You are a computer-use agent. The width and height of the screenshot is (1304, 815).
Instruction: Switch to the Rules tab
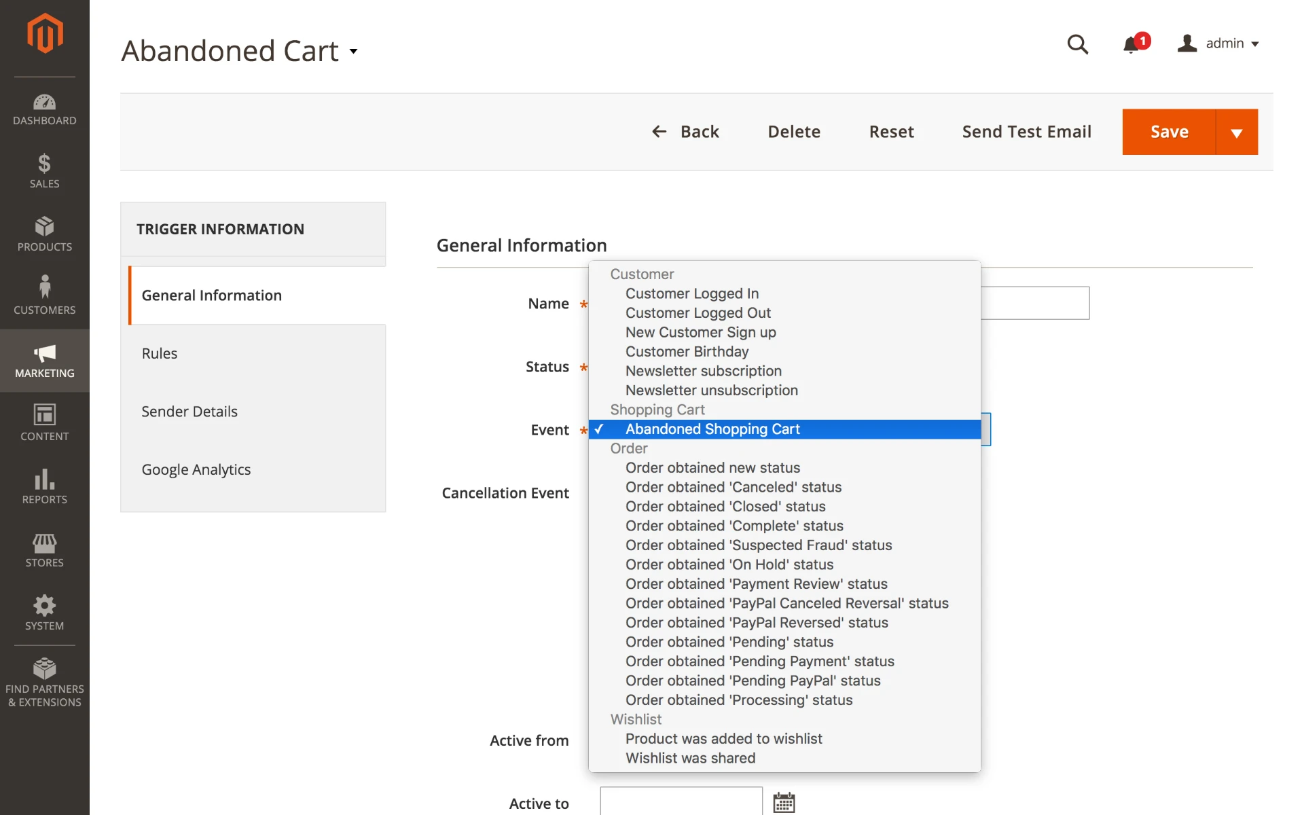[159, 353]
